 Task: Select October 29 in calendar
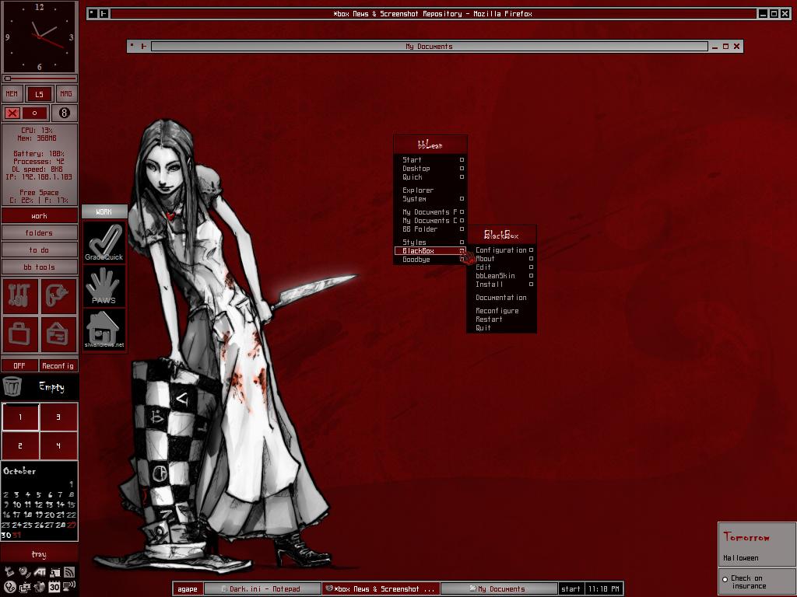click(x=71, y=525)
